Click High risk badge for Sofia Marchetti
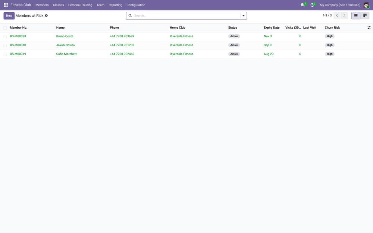 click(330, 54)
